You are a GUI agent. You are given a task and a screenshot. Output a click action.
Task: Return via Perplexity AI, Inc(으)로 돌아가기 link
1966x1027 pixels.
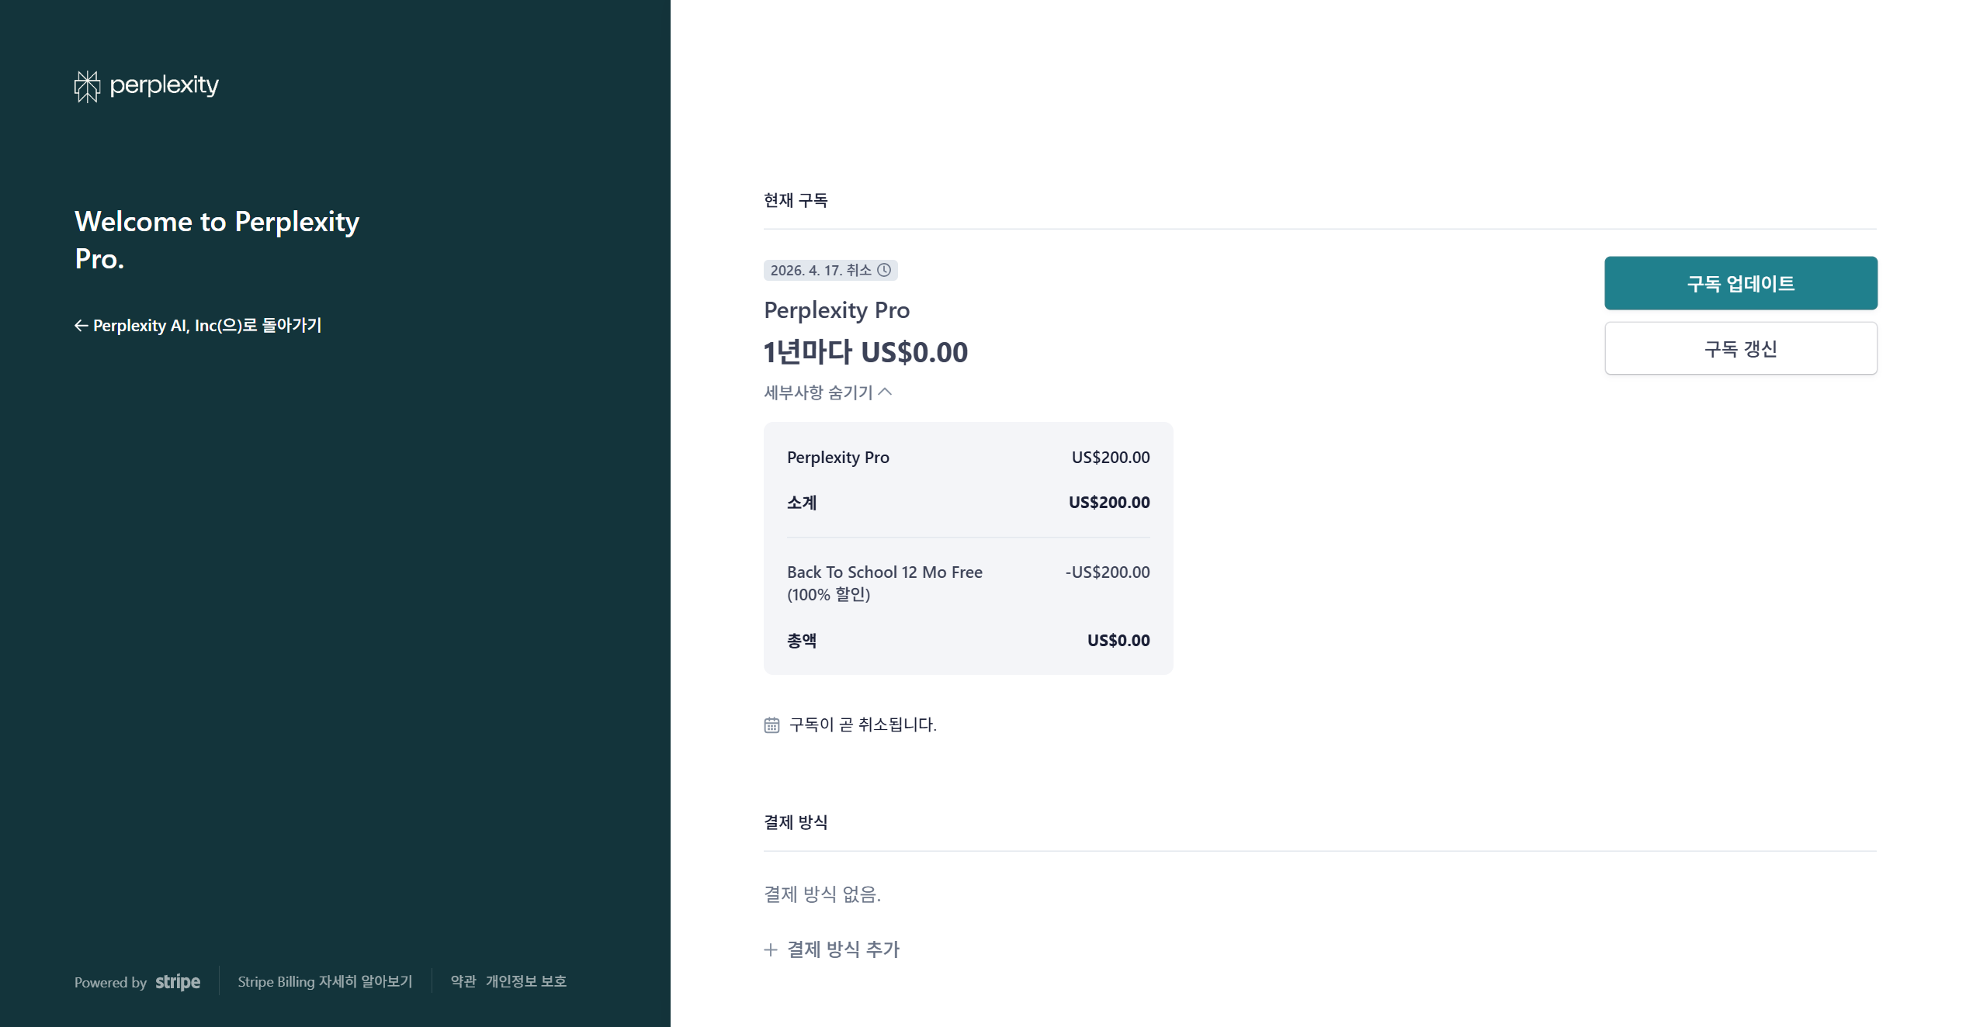[x=206, y=326]
